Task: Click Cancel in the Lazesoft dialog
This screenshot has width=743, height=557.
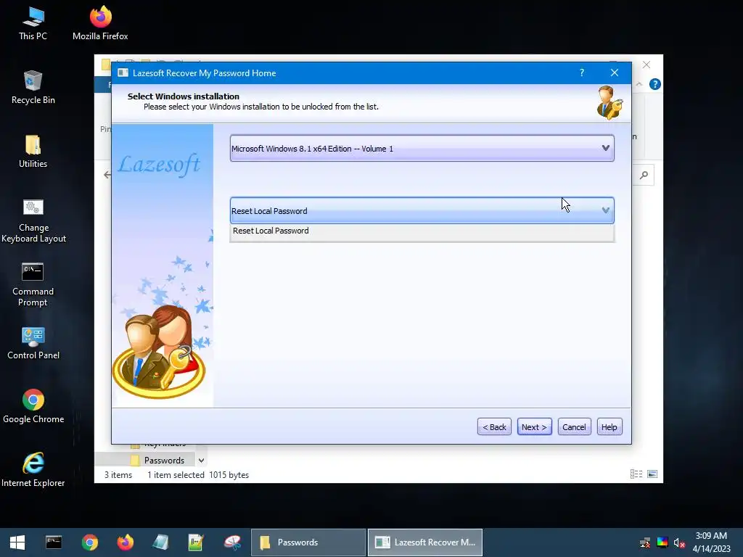Action: click(574, 426)
